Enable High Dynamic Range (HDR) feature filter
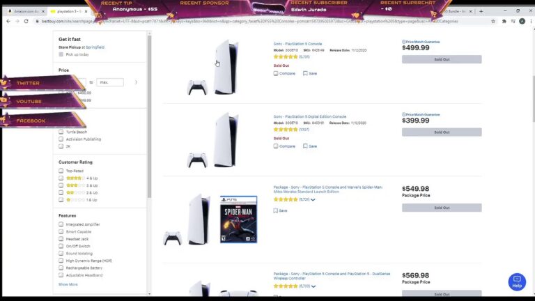 pos(61,261)
